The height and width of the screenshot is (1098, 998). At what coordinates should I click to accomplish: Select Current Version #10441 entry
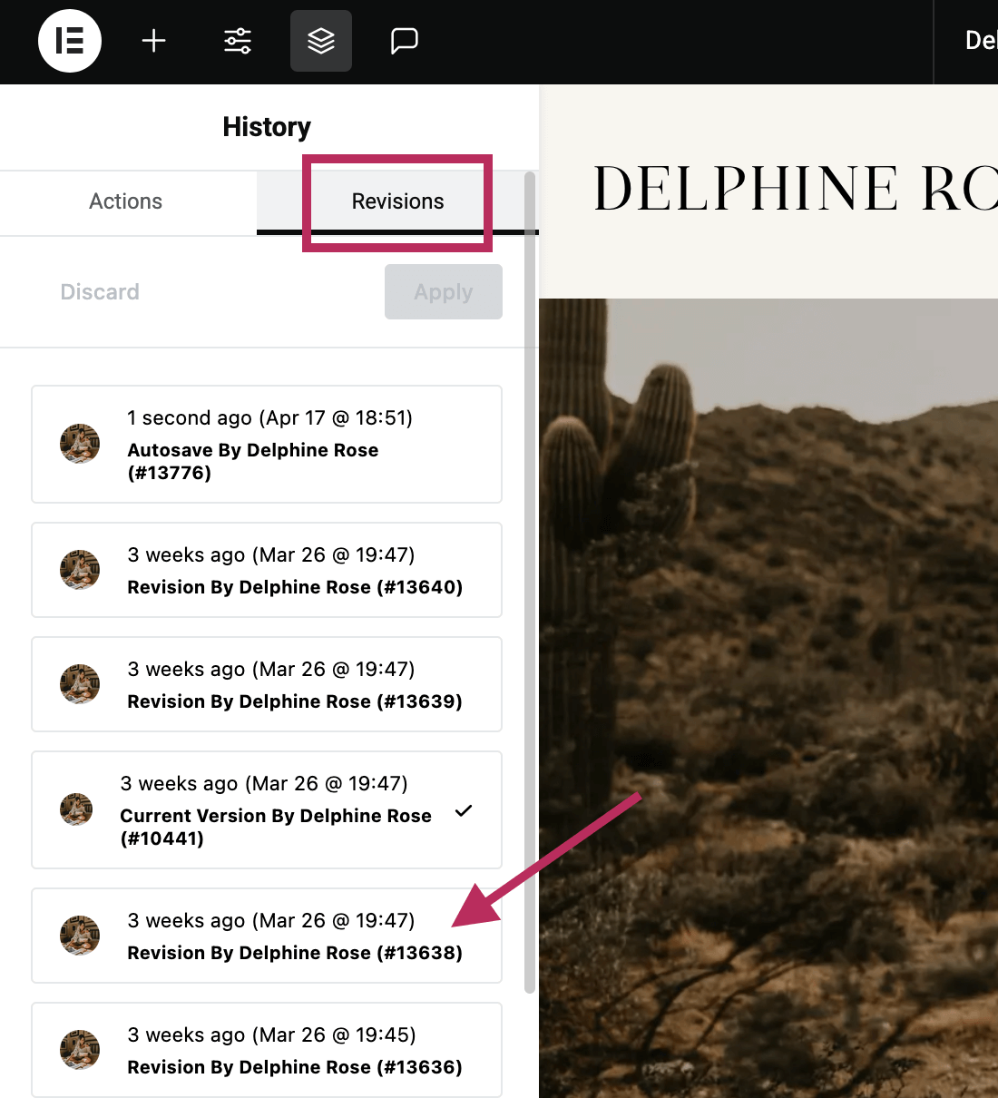[267, 810]
